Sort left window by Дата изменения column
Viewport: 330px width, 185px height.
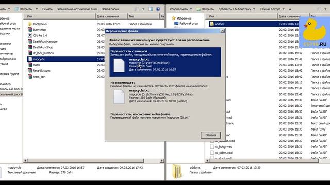click(x=111, y=16)
